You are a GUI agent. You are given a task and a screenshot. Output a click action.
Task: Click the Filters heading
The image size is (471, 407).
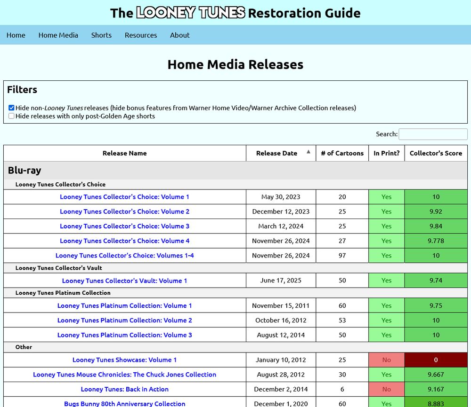coord(22,90)
